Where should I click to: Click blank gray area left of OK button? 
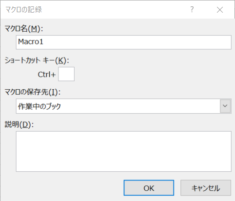[x=65, y=188]
